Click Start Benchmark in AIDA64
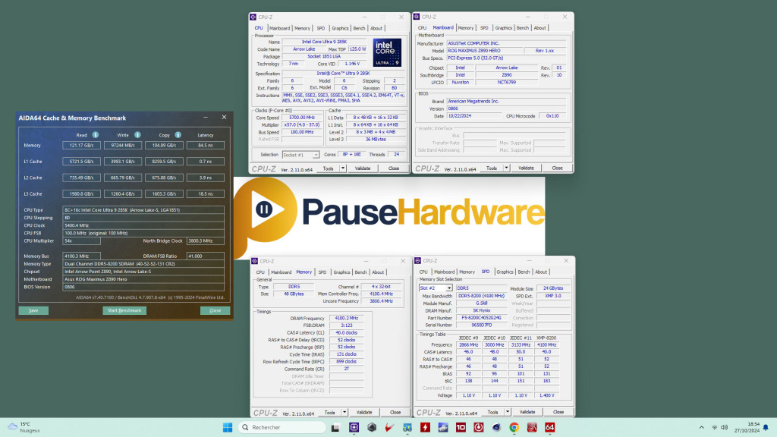The width and height of the screenshot is (777, 437). 124,310
